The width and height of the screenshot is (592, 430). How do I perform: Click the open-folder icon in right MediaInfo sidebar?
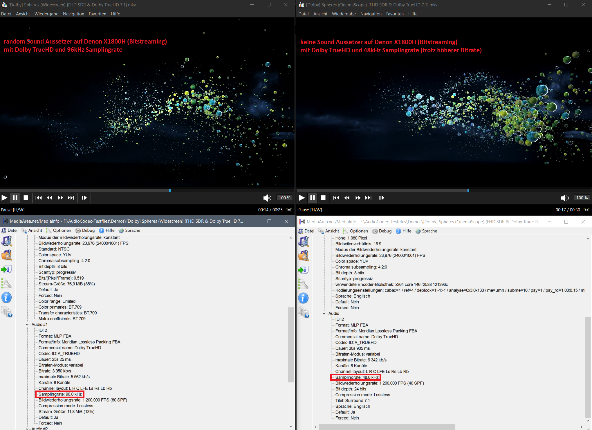click(x=303, y=256)
